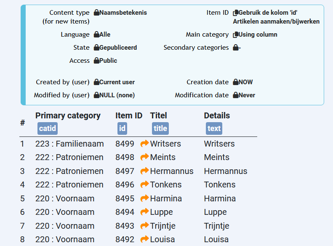The height and width of the screenshot is (246, 333).
Task: Open item via arrow beside Hermannus
Action: 144,171
